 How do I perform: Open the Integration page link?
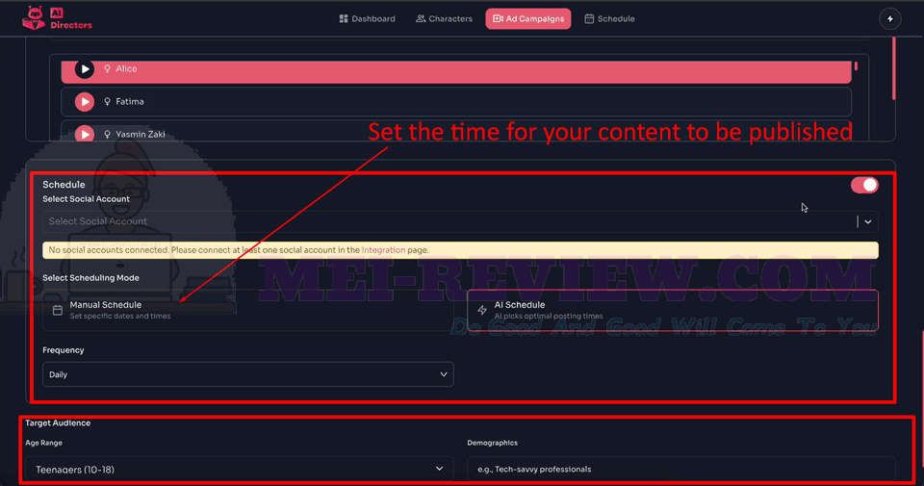[x=383, y=250]
